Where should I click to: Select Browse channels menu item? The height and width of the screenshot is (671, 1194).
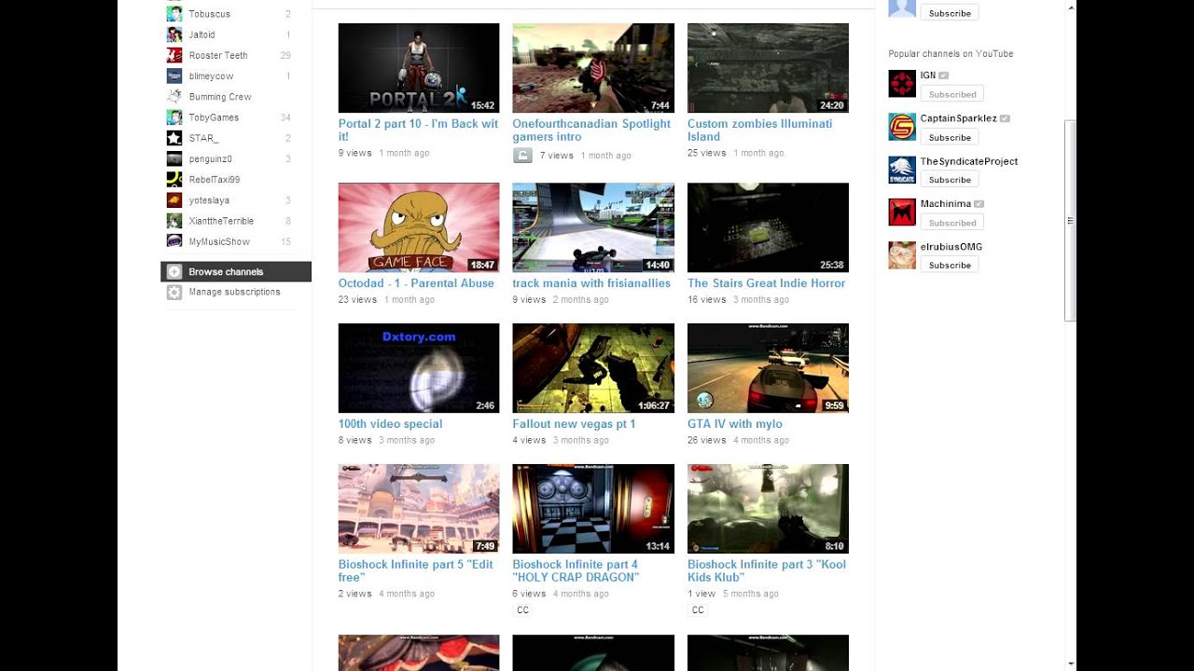(x=236, y=271)
